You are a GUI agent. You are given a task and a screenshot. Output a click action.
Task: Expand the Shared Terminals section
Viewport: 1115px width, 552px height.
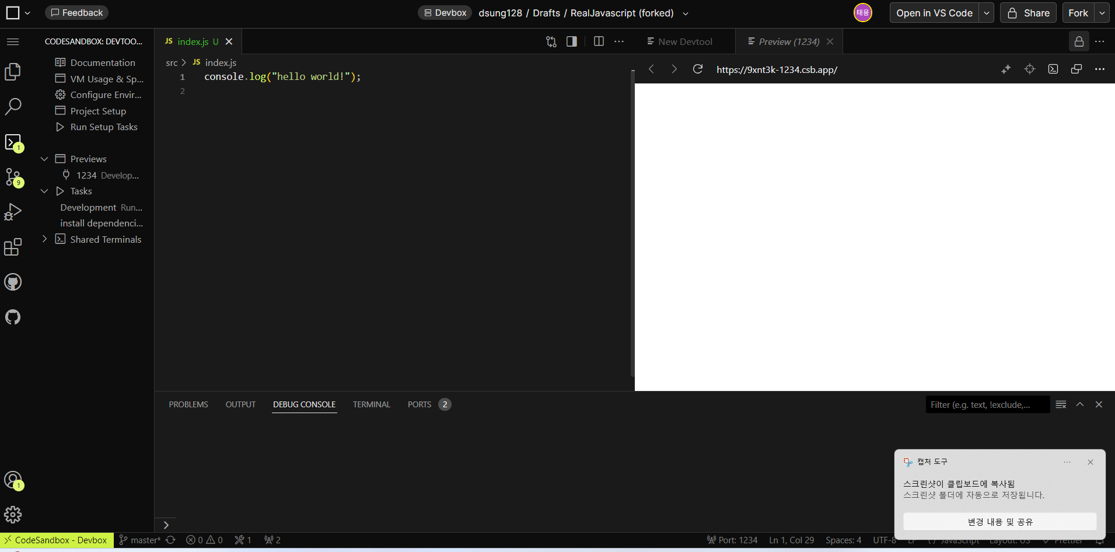click(x=44, y=239)
